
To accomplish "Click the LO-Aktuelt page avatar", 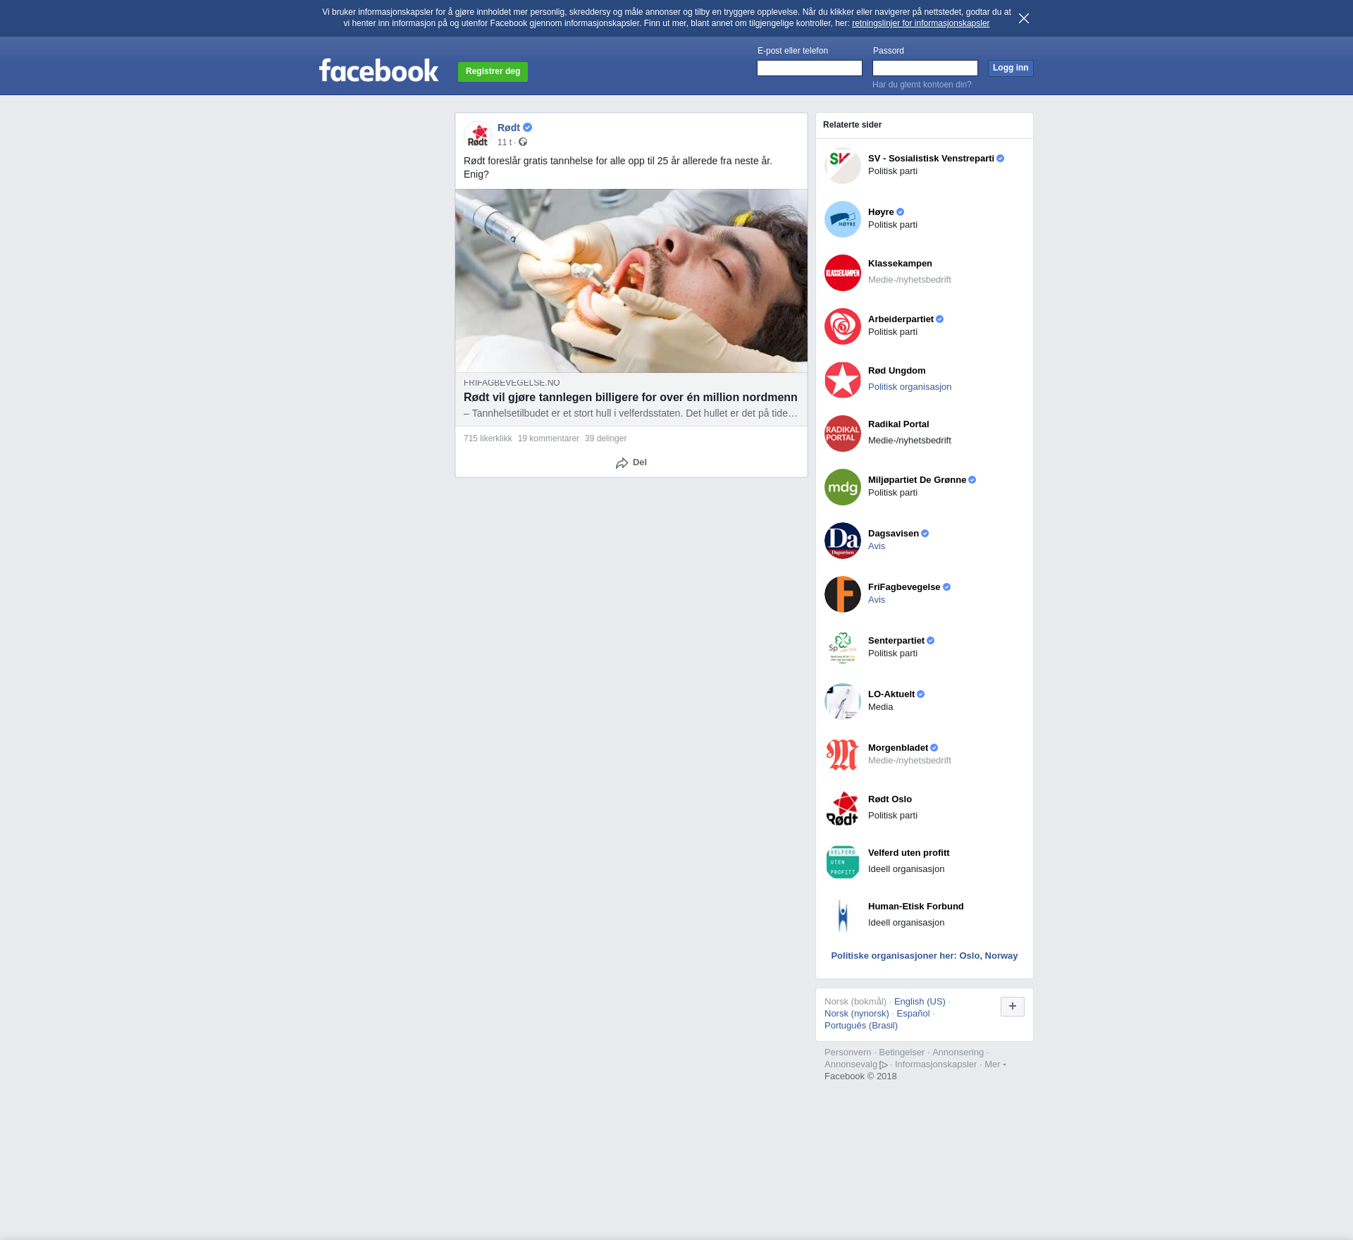I will [843, 701].
